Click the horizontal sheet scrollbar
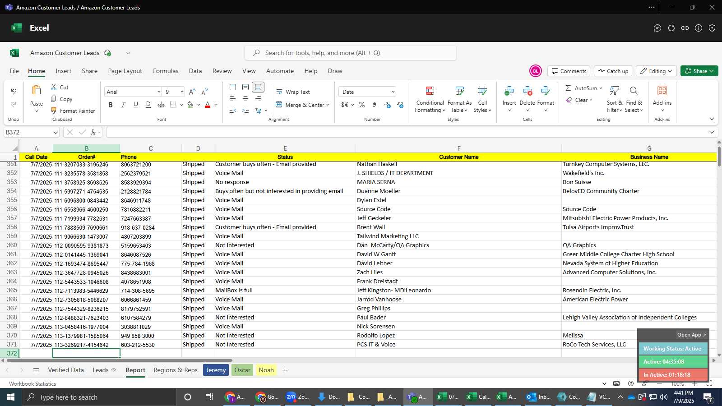This screenshot has width=722, height=406. pos(120,360)
